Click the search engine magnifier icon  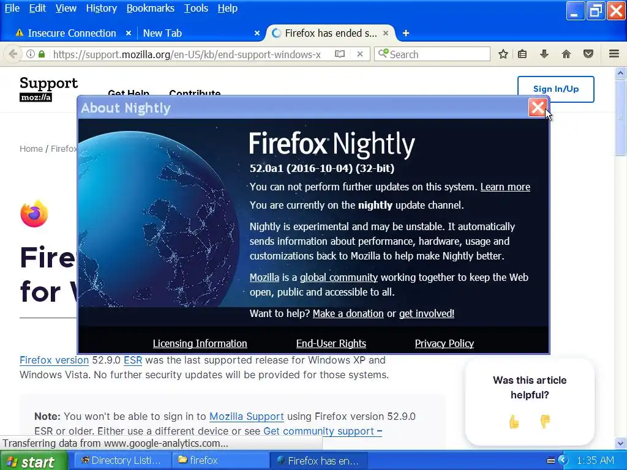[383, 54]
